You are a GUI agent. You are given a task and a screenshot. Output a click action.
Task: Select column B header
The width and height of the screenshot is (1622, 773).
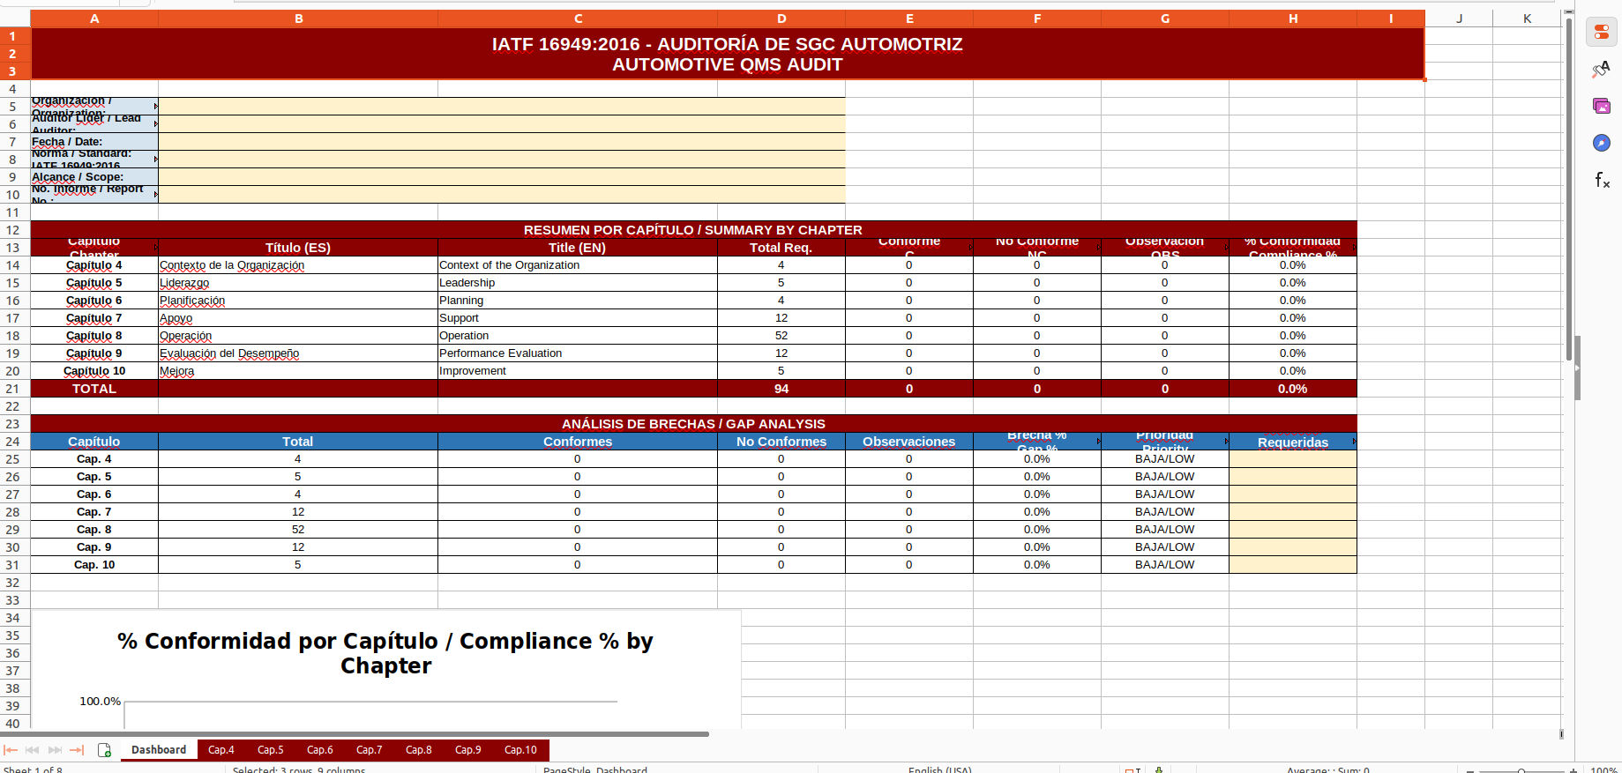point(298,19)
